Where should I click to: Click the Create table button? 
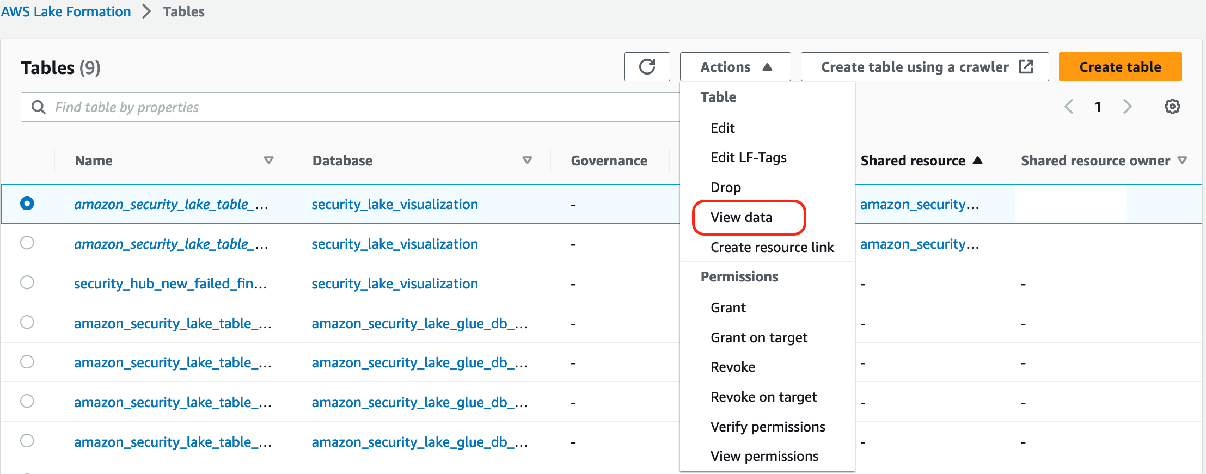[1120, 67]
